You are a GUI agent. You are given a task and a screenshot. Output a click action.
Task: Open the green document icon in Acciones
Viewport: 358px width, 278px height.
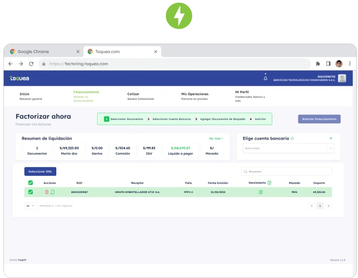coord(53,192)
